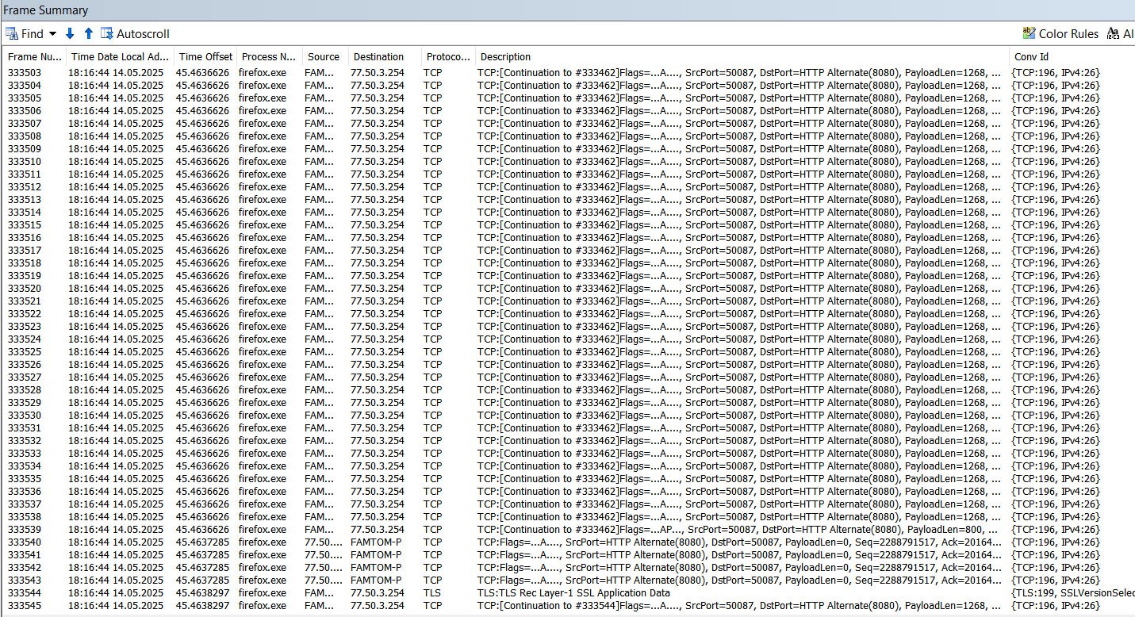Select frame 333516 row
The height and width of the screenshot is (617, 1135).
click(567, 238)
